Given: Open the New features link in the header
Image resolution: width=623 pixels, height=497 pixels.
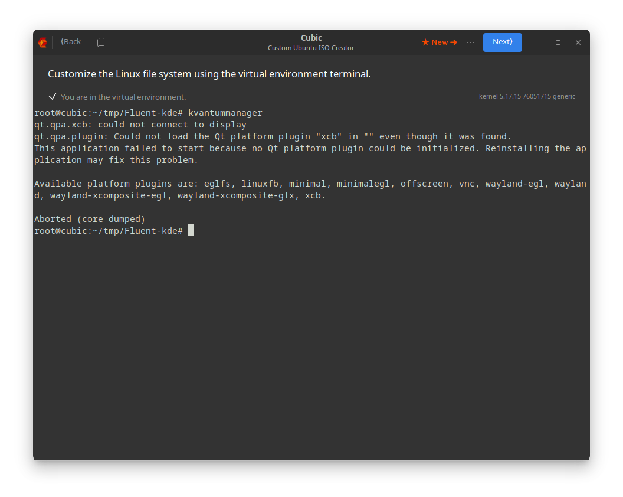Looking at the screenshot, I should [x=440, y=42].
